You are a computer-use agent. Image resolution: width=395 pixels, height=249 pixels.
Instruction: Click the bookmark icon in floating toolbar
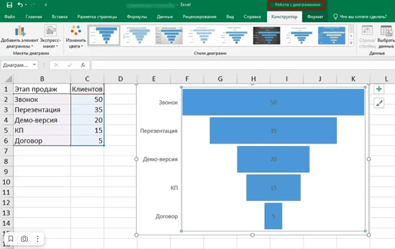pyautogui.click(x=11, y=239)
